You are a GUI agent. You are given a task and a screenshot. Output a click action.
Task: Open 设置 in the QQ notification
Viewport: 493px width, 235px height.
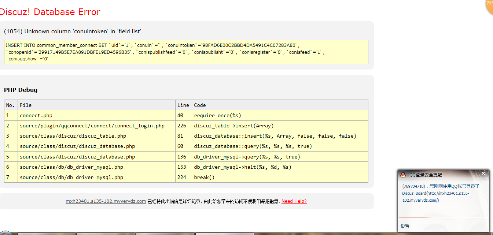pyautogui.click(x=405, y=226)
